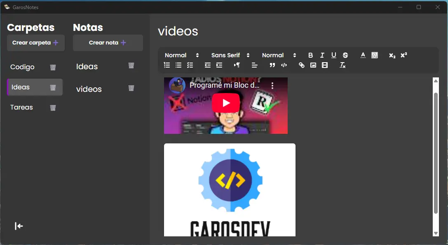Delete the Codigo folder via trash icon
The height and width of the screenshot is (245, 448).
53,68
